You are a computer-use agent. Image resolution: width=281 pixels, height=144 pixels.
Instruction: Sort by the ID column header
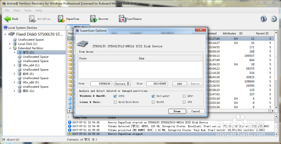click(246, 33)
